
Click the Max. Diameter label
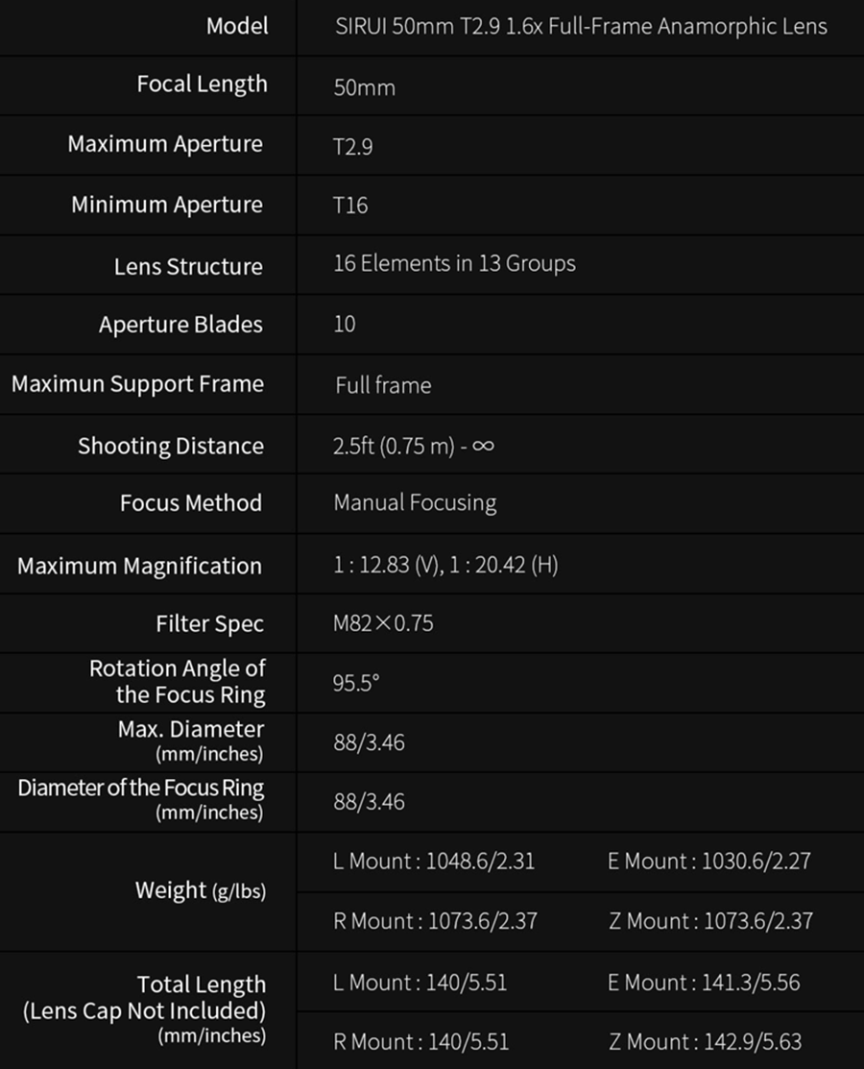coord(190,729)
